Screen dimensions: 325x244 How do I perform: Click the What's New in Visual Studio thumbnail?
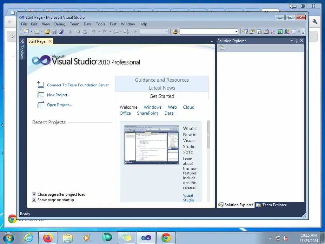151,145
